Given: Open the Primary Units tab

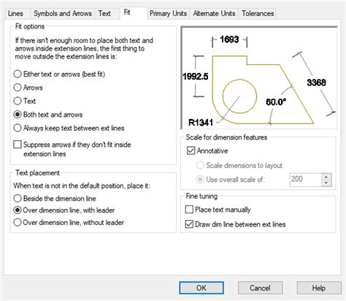Looking at the screenshot, I should coord(169,13).
